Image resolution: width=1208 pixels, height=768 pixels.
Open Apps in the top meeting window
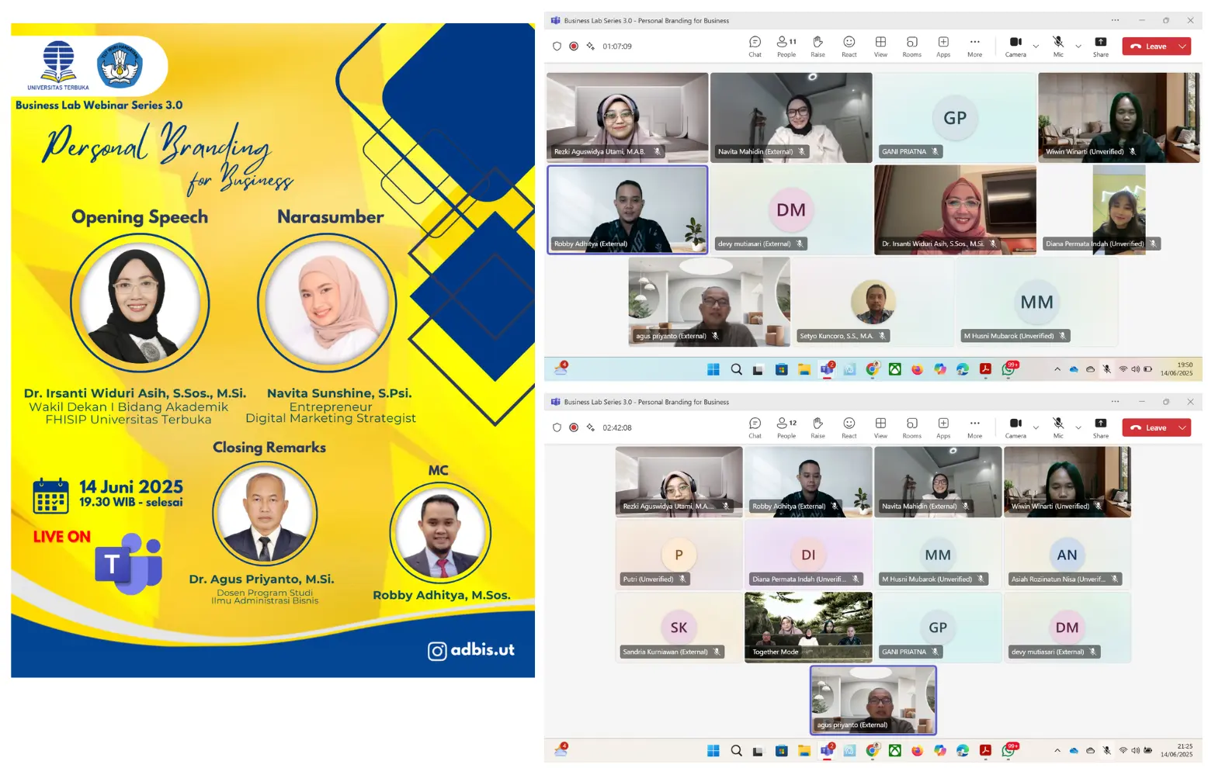coord(943,46)
